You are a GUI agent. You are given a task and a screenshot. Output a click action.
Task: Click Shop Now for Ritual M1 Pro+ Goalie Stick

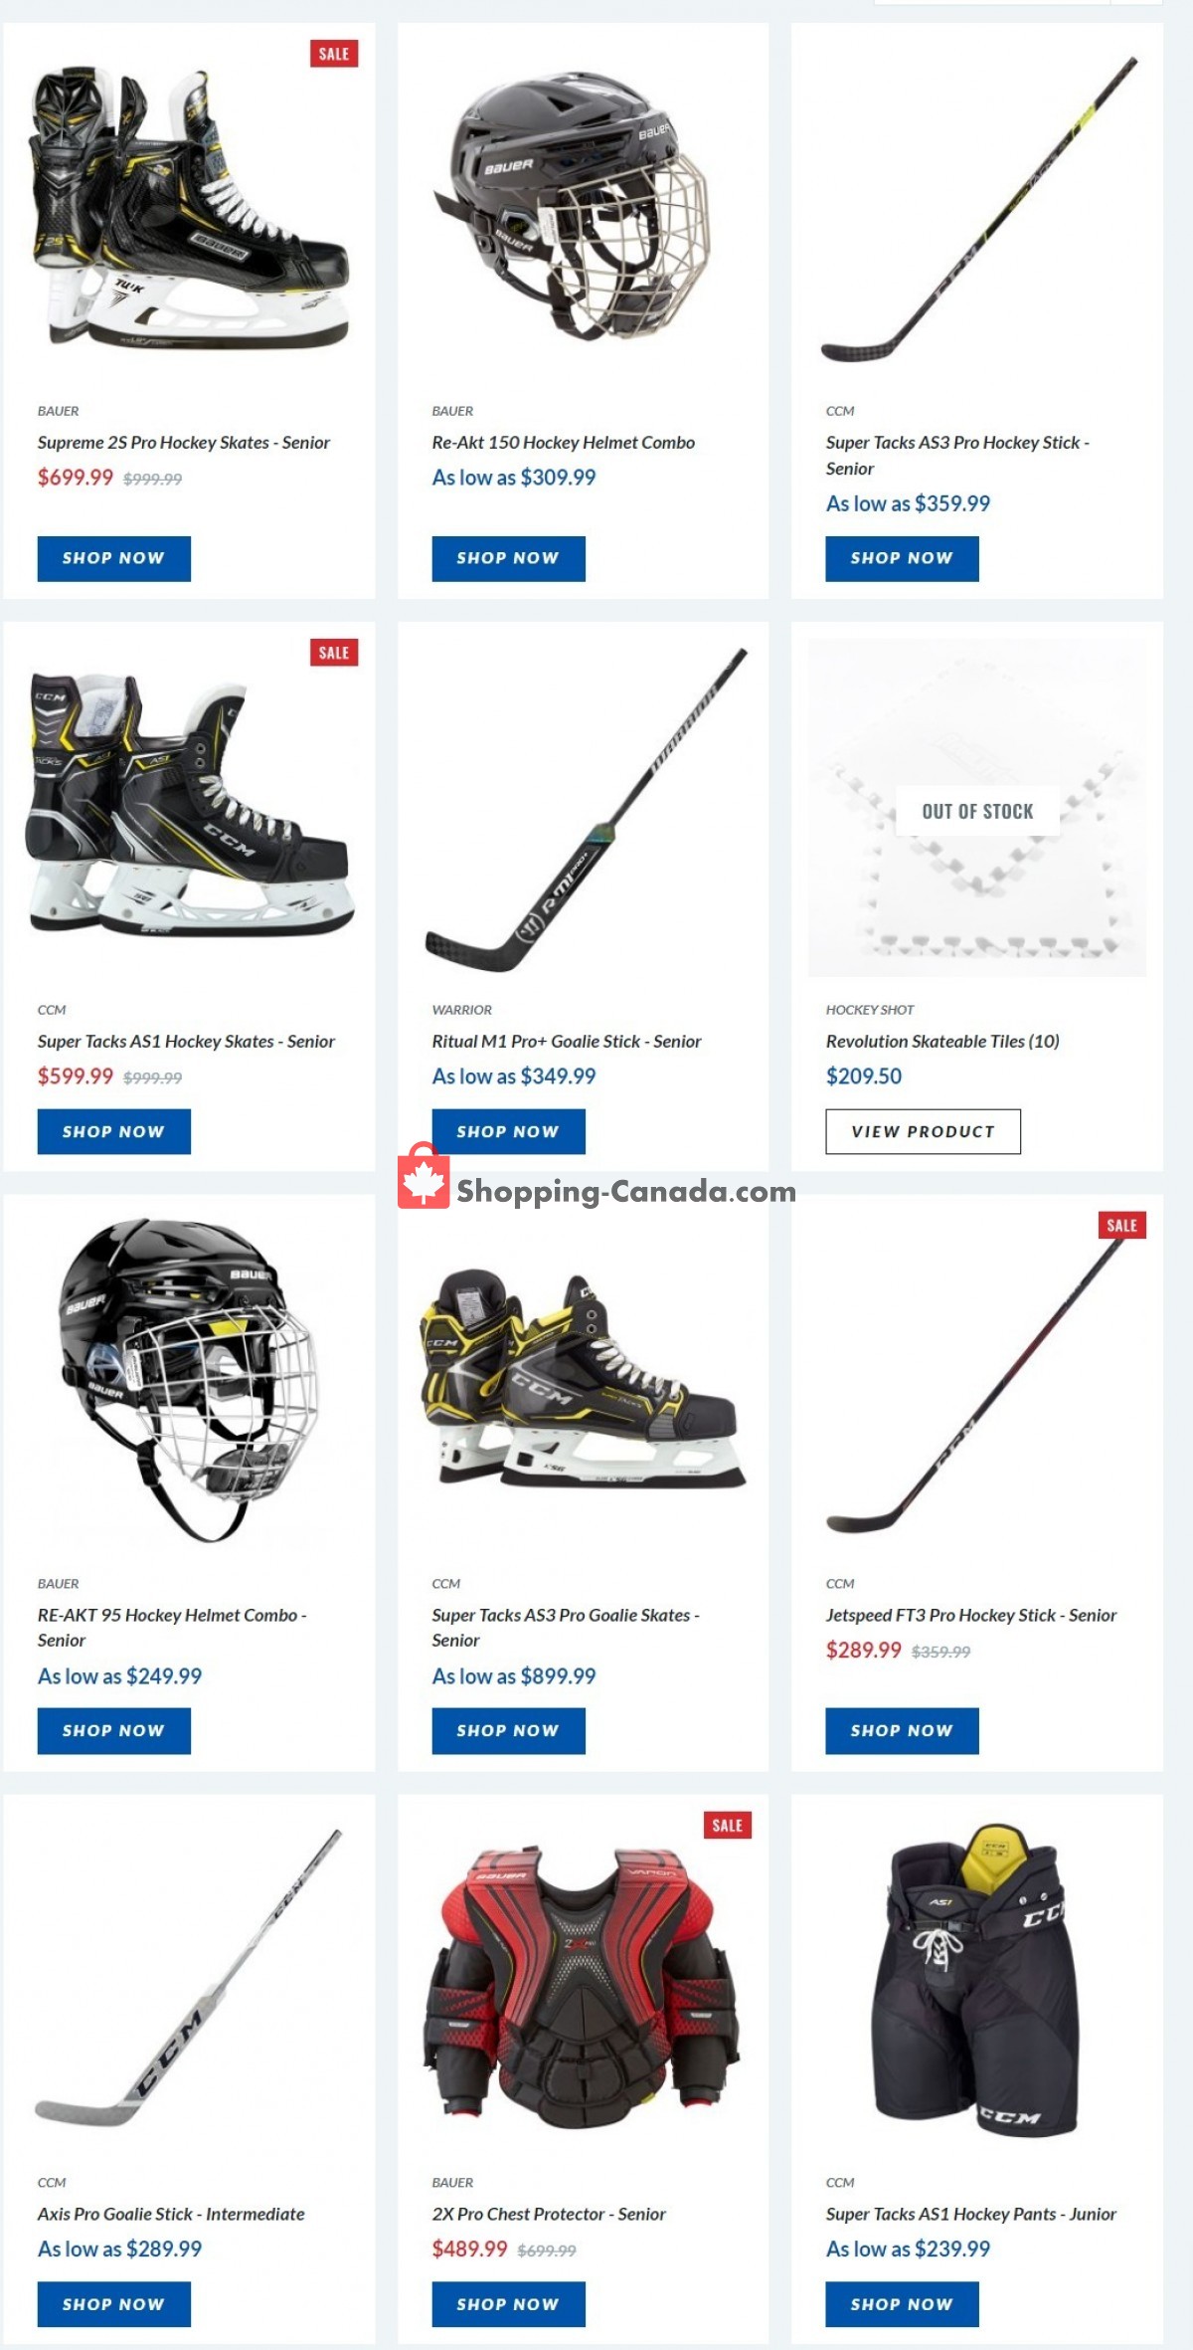click(x=508, y=1131)
